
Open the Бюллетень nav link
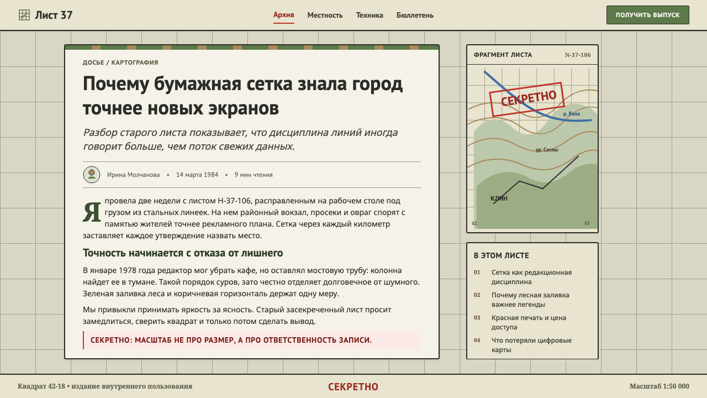(x=415, y=15)
